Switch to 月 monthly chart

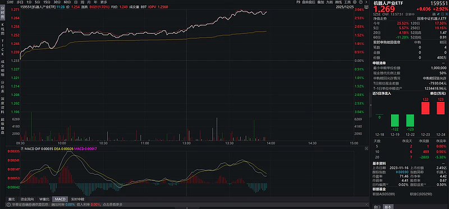tap(89, 2)
